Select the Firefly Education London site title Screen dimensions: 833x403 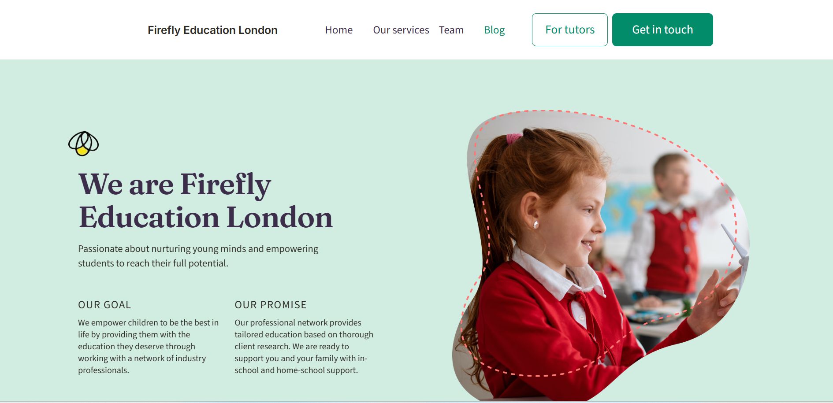pyautogui.click(x=212, y=30)
